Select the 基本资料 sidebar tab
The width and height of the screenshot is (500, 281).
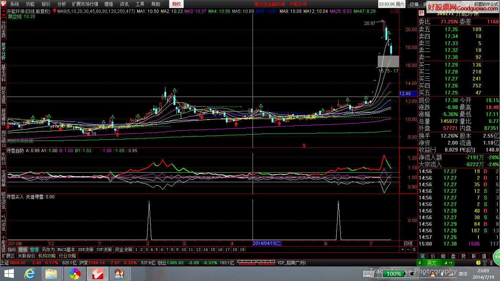click(x=3, y=73)
